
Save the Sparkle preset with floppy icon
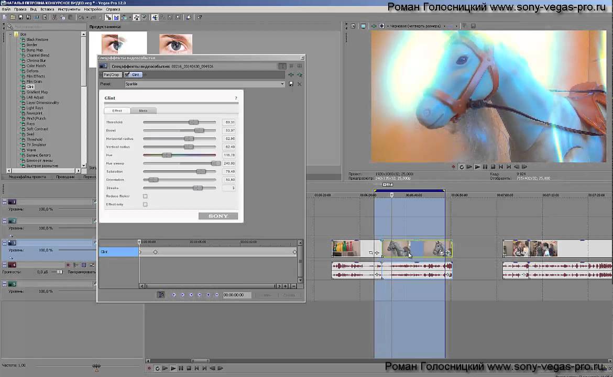click(291, 84)
